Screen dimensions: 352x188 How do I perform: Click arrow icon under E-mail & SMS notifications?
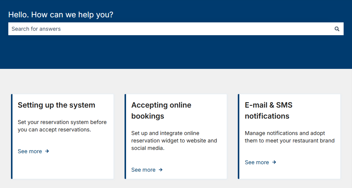coord(274,162)
